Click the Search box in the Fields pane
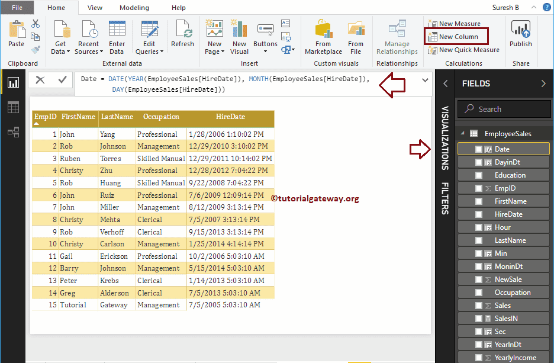Image resolution: width=554 pixels, height=363 pixels. pos(504,109)
